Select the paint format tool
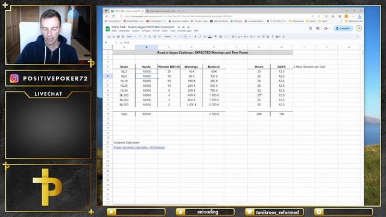 (123, 37)
